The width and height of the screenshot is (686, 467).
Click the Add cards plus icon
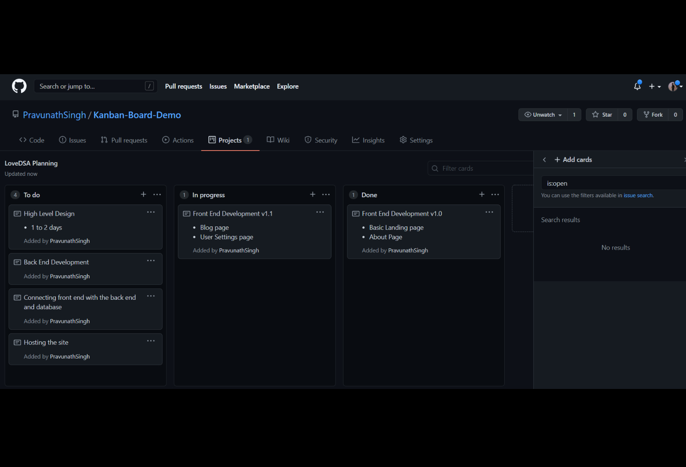[557, 160]
